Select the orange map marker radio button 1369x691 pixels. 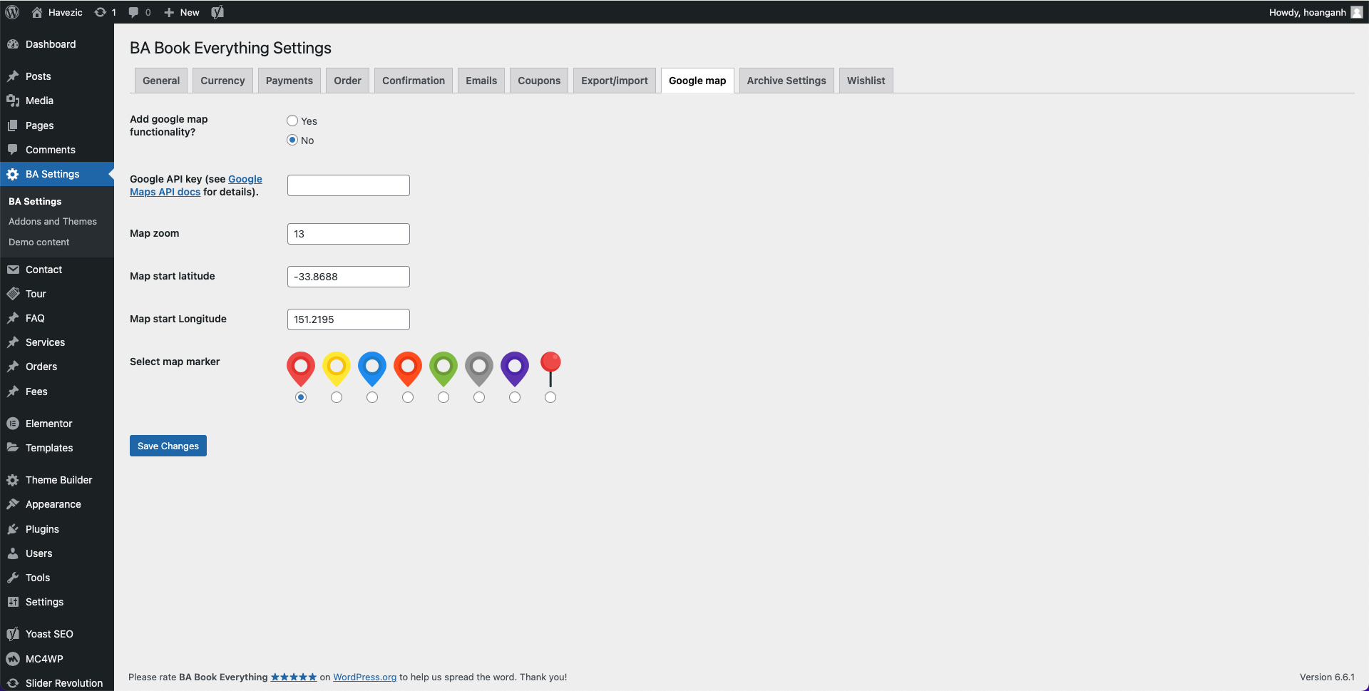tap(408, 397)
